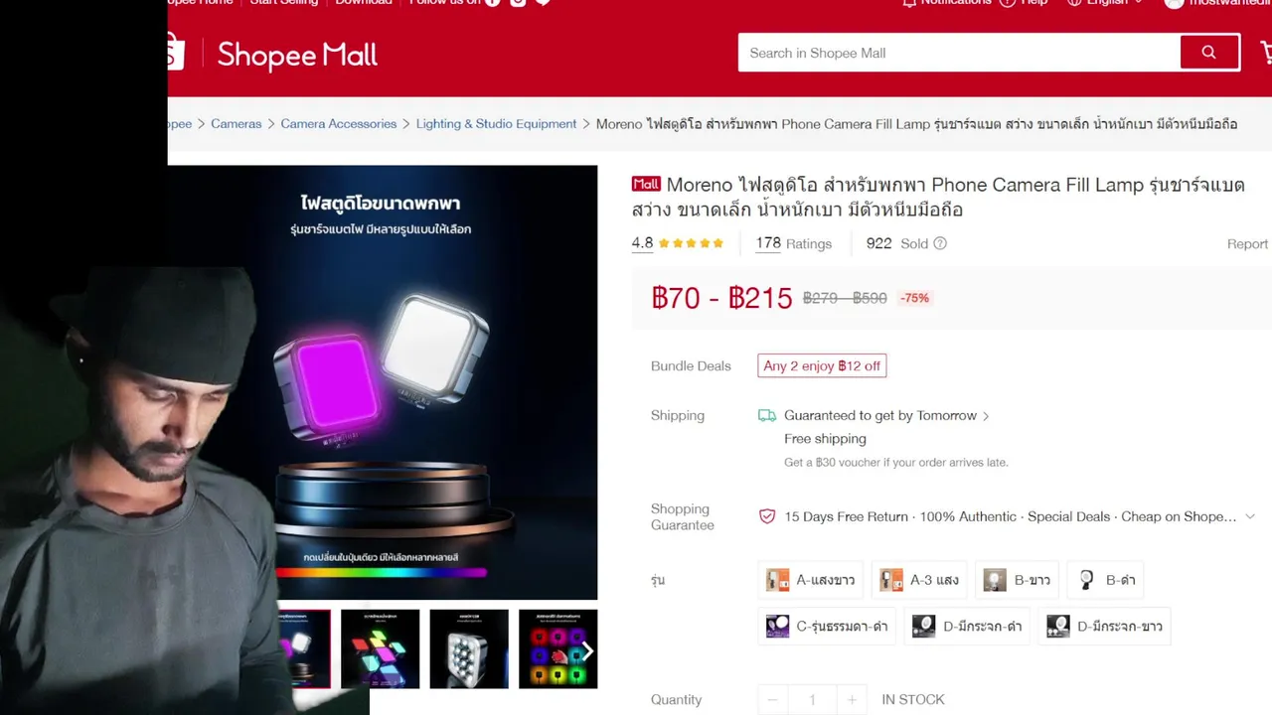Choose the B-ดำ model option
This screenshot has height=715, width=1272.
1107,580
